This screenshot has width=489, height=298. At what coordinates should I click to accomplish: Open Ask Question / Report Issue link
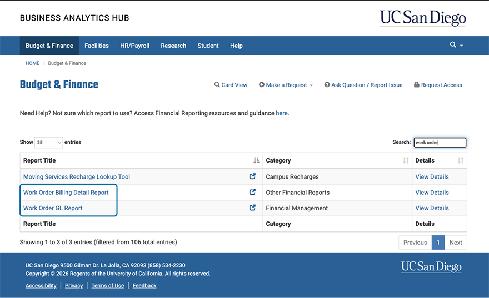[363, 85]
